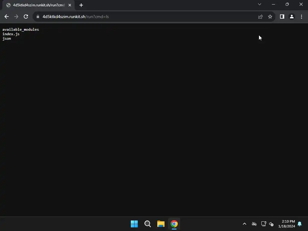Click the Chrome icon in the taskbar

pos(174,224)
